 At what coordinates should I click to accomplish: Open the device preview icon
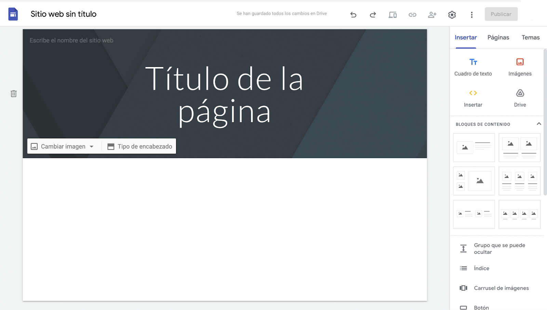[x=392, y=15]
